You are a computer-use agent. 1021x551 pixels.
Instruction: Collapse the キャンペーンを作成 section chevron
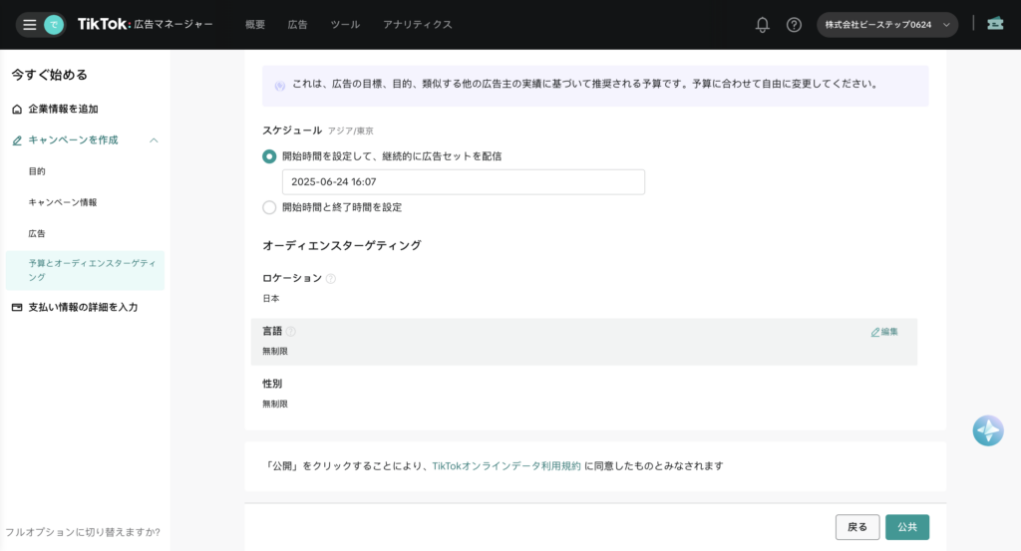click(154, 140)
